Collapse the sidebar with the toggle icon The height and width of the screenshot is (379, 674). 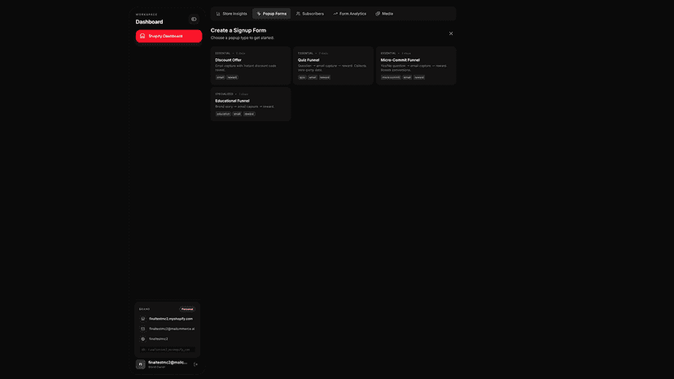pos(194,20)
